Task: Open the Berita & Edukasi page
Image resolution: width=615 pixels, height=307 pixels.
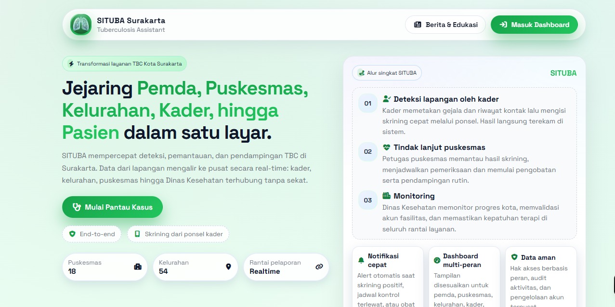Action: (x=445, y=25)
